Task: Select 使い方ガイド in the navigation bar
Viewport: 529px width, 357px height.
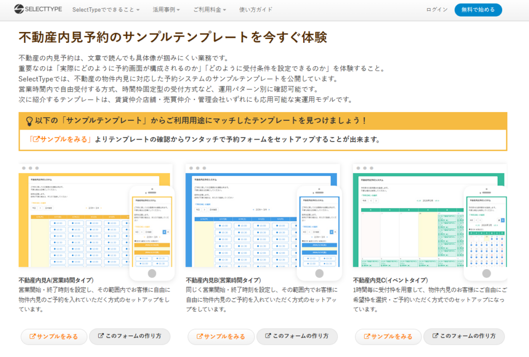Action: [256, 9]
